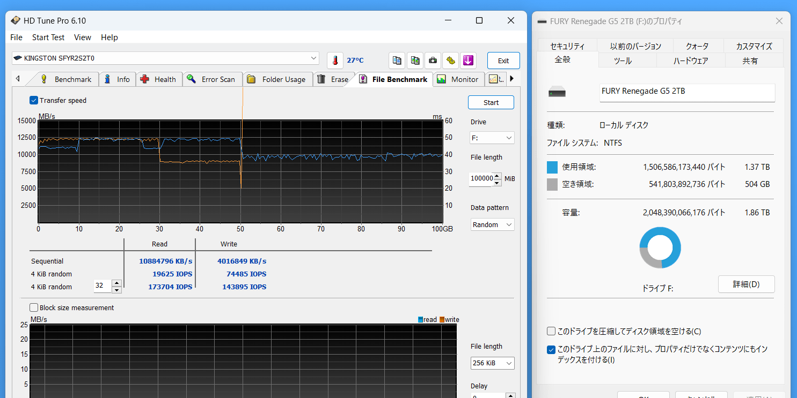The height and width of the screenshot is (398, 797).
Task: Click the thermometer temperature icon
Action: pyautogui.click(x=335, y=61)
